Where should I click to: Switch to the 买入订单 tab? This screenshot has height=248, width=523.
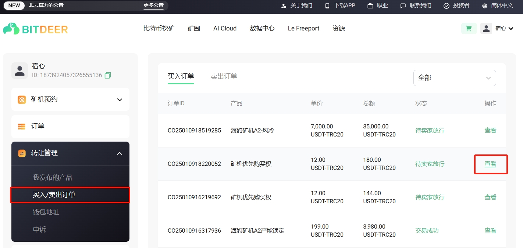coord(181,76)
